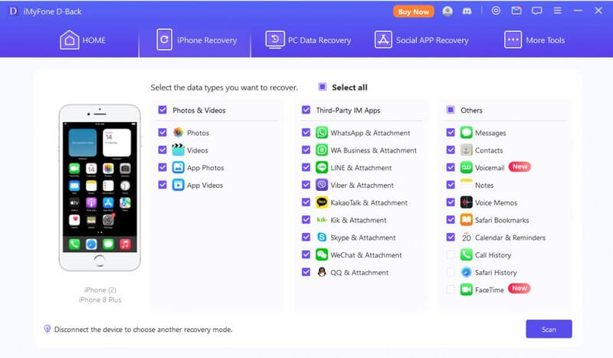Open the mail envelope icon
The image size is (613, 358).
pos(516,11)
